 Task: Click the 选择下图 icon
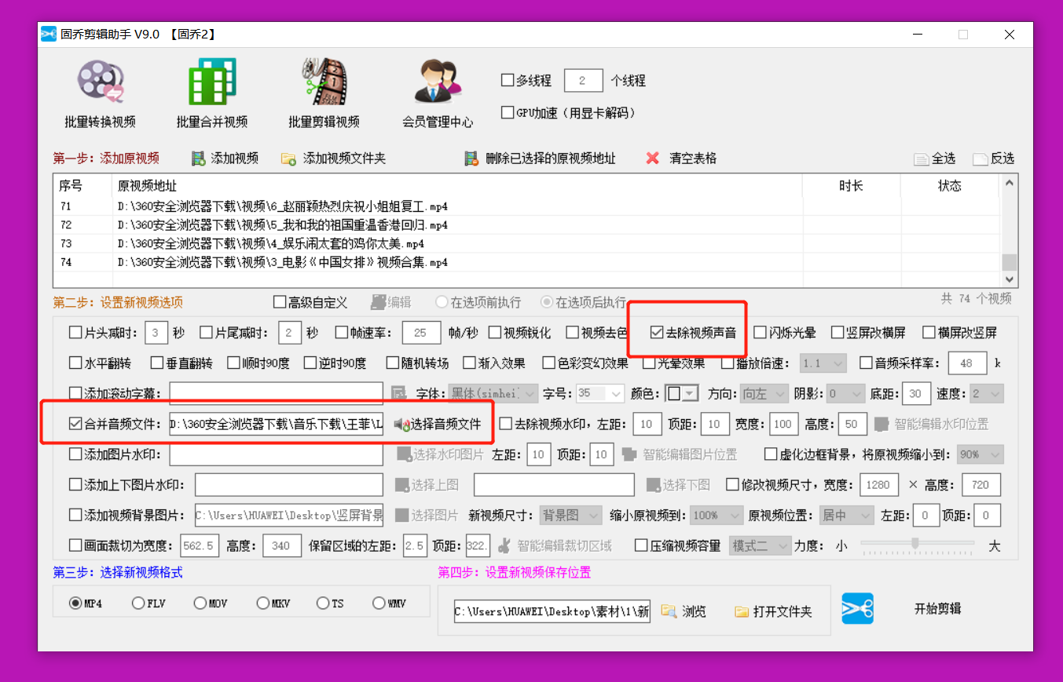[654, 485]
